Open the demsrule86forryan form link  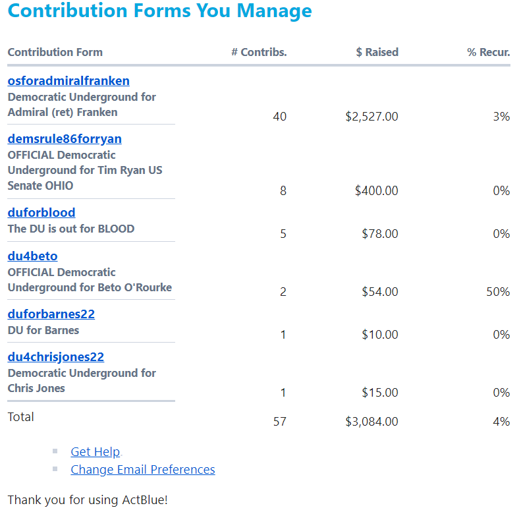[x=65, y=139]
